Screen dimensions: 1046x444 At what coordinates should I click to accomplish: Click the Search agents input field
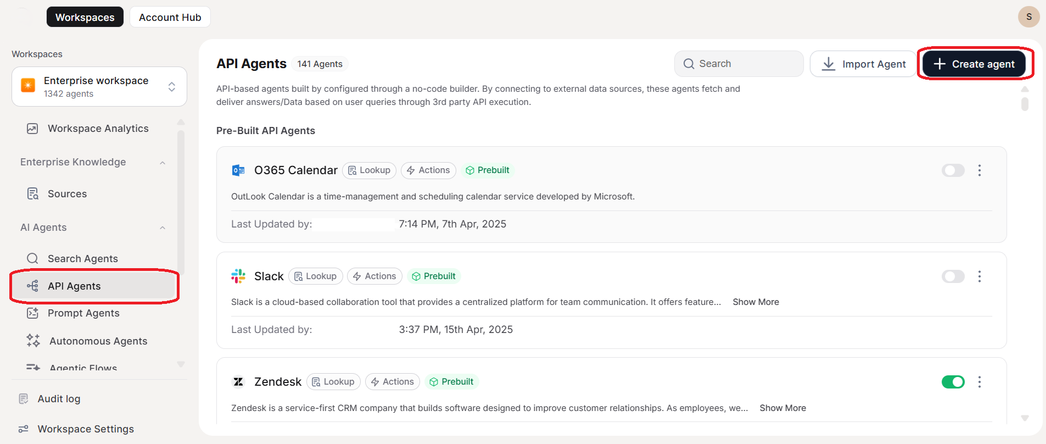(739, 64)
